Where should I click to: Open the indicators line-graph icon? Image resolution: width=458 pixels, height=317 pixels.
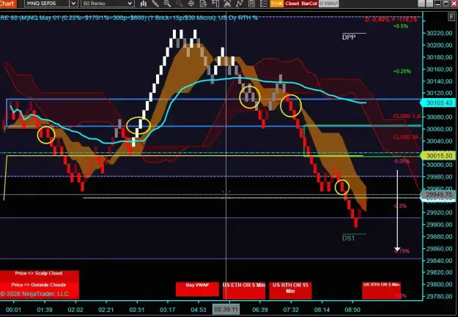point(239,4)
